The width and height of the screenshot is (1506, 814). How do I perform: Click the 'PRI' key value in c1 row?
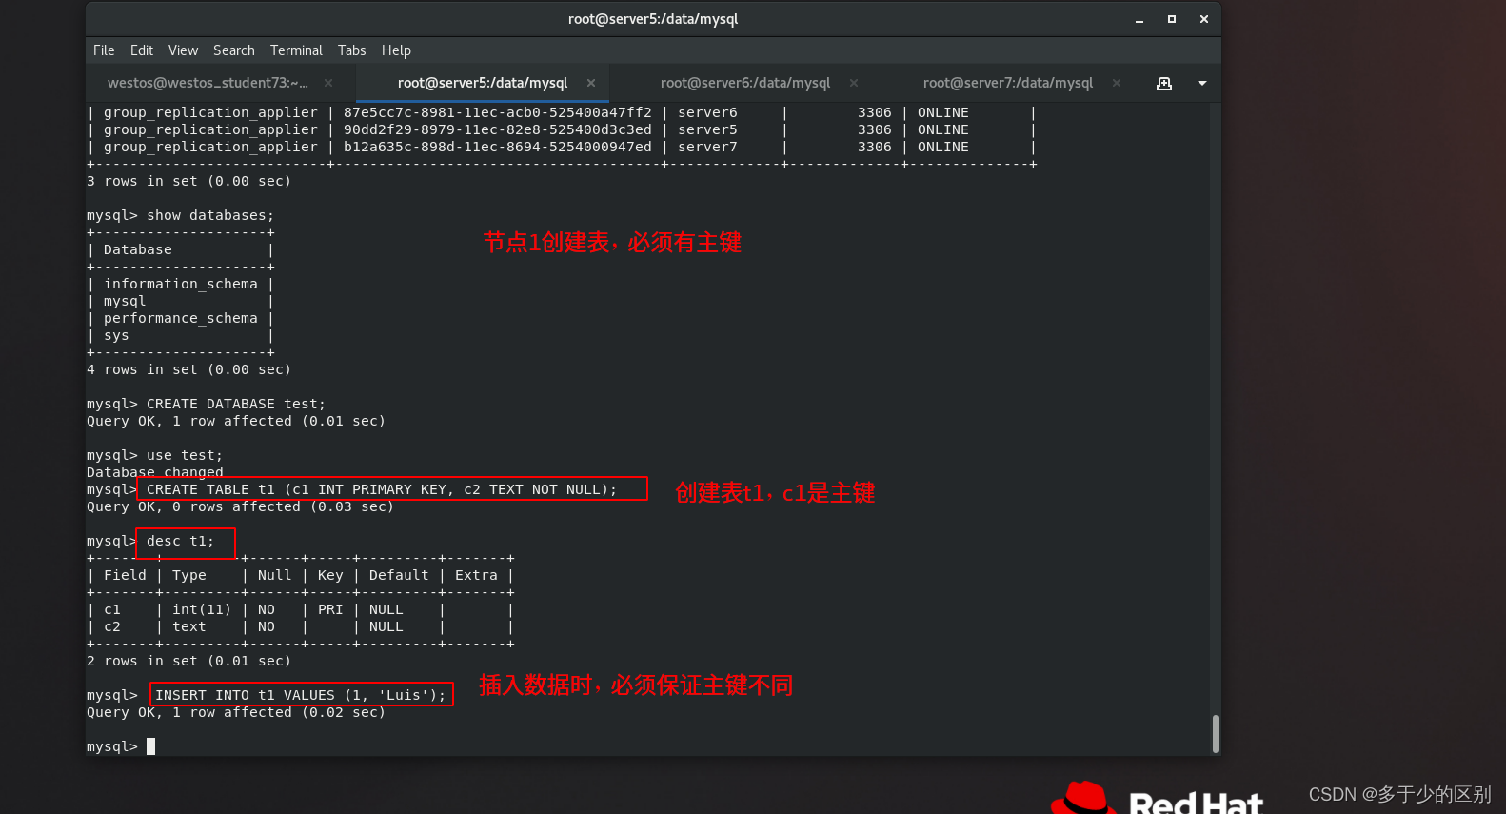click(330, 609)
